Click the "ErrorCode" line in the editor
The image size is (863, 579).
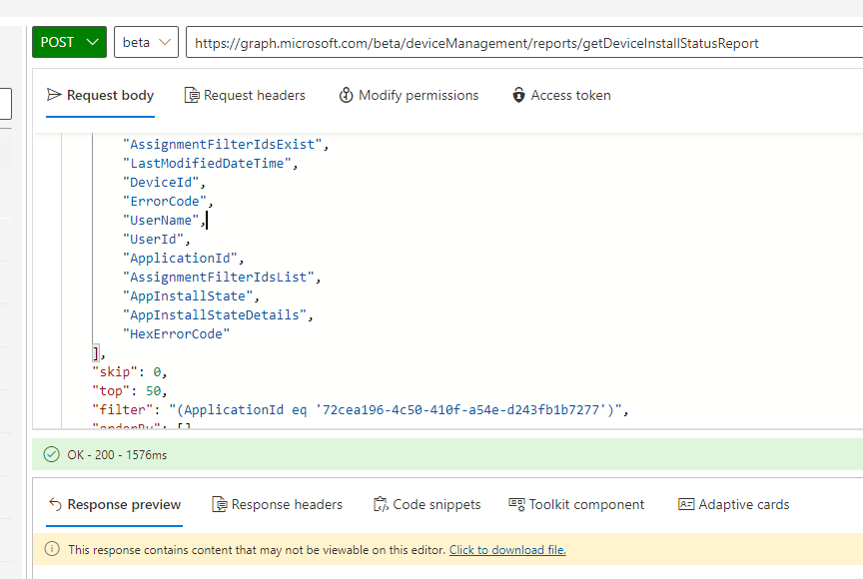click(168, 202)
